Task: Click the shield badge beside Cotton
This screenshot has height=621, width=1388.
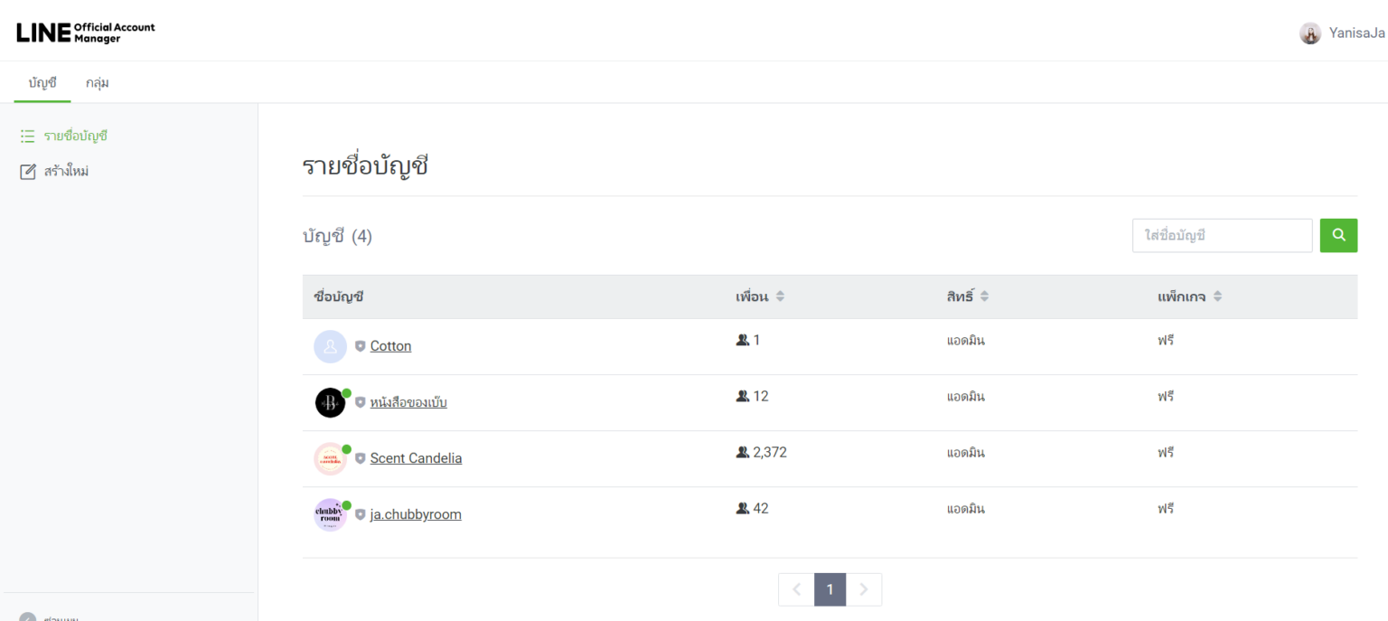Action: pyautogui.click(x=360, y=346)
